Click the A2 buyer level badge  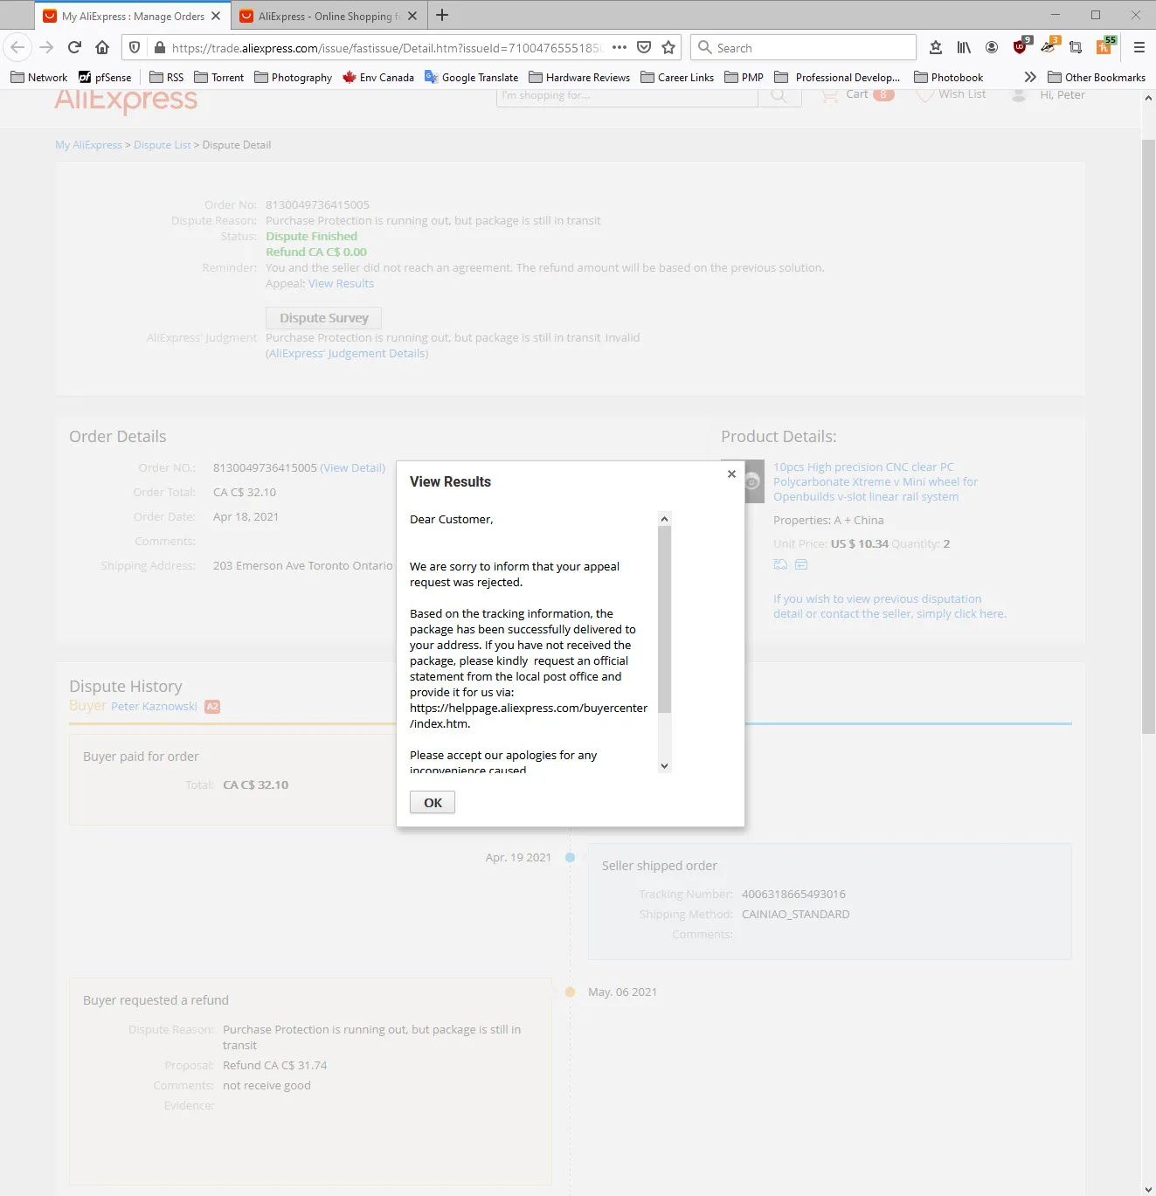click(212, 707)
